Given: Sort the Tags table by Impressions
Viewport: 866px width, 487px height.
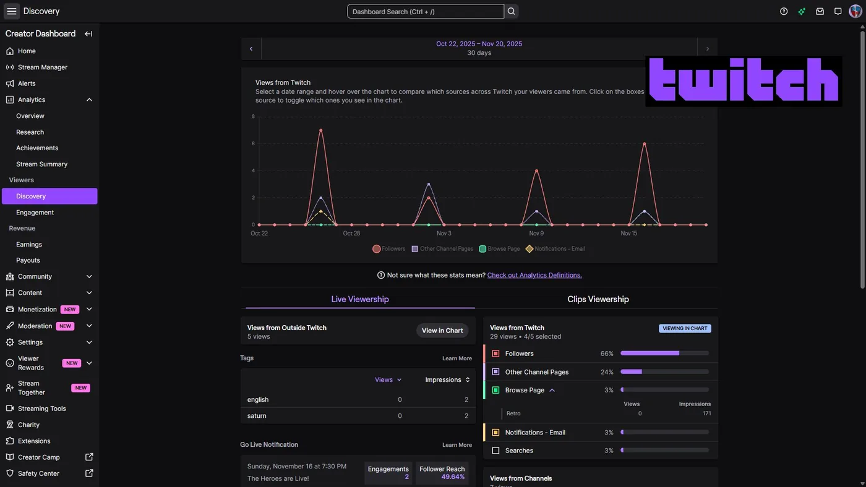Looking at the screenshot, I should pyautogui.click(x=447, y=380).
